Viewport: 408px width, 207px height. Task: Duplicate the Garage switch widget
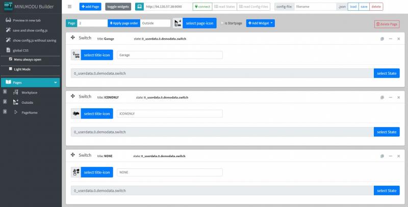pyautogui.click(x=382, y=39)
